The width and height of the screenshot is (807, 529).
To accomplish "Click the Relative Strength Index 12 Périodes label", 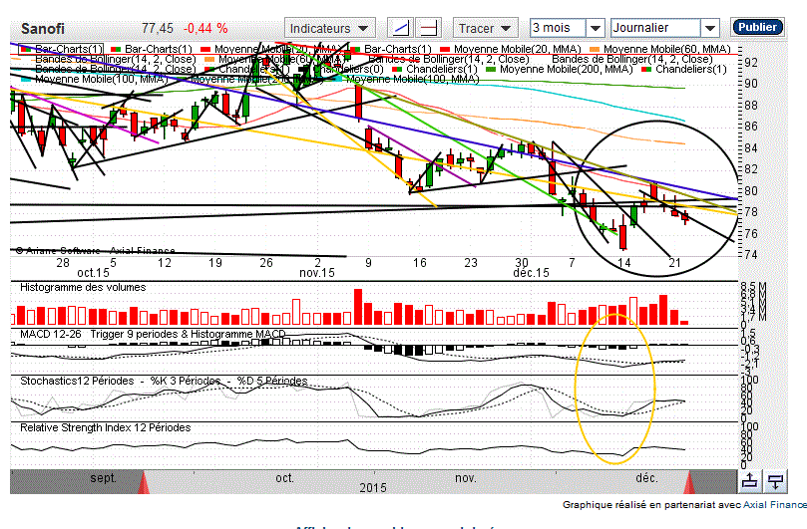I will tap(105, 427).
